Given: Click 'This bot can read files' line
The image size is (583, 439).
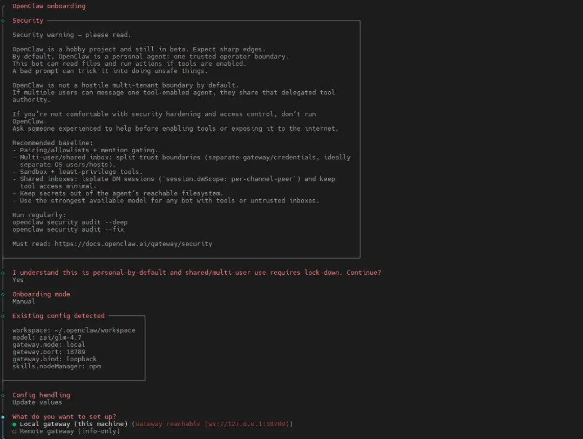Looking at the screenshot, I should point(130,64).
